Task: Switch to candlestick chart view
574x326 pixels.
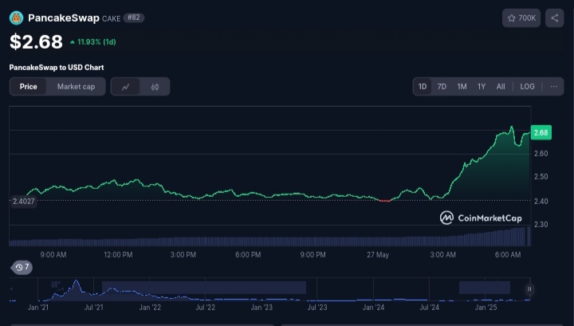Action: (155, 87)
